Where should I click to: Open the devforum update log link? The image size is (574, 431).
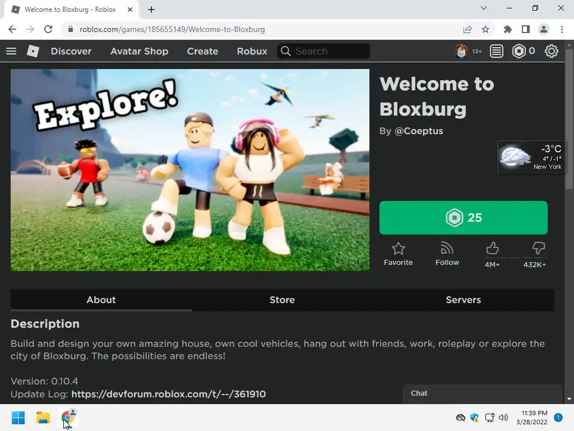[x=168, y=394]
